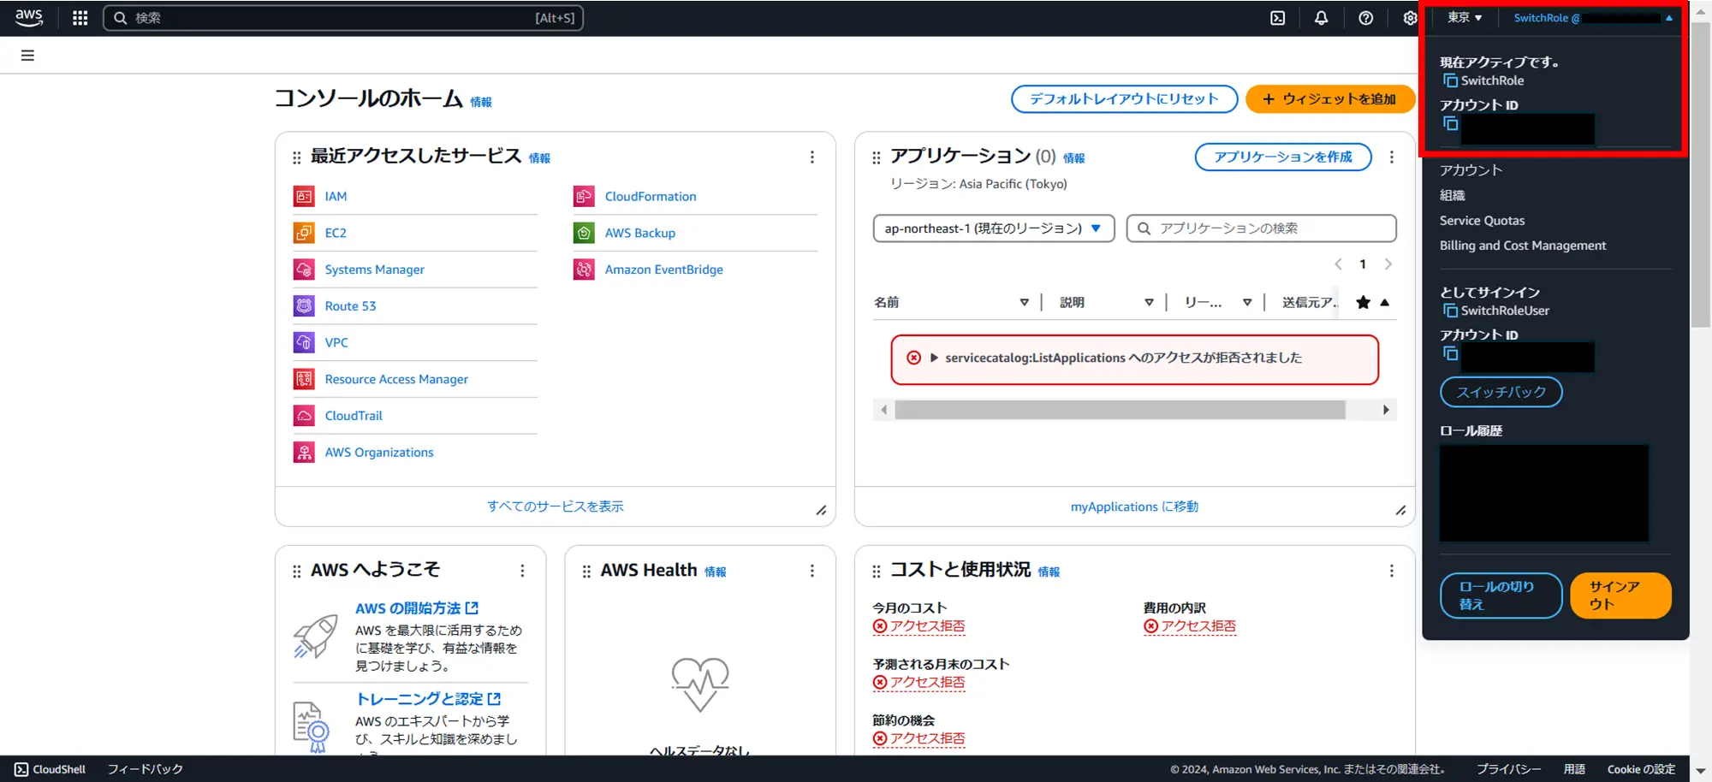Click the page vertical scrollbar thumb
Screen dimensions: 1712x782
(x=1701, y=175)
